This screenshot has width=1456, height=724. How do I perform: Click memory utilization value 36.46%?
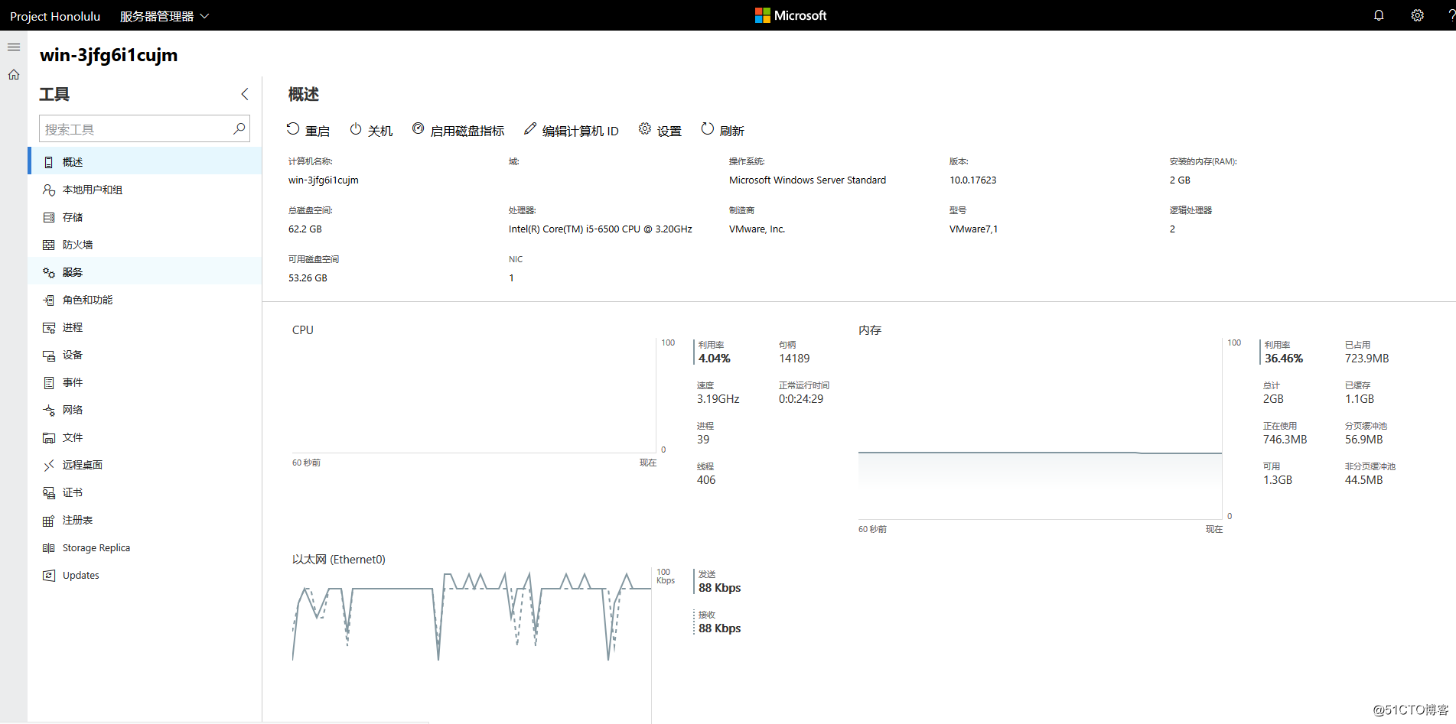pos(1283,359)
